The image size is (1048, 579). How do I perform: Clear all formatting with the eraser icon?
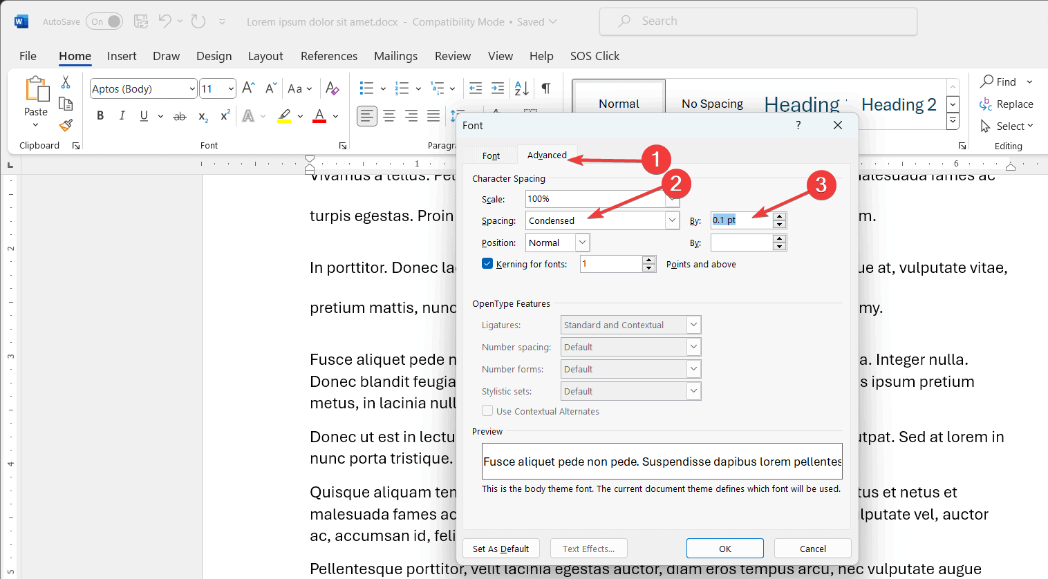point(333,88)
